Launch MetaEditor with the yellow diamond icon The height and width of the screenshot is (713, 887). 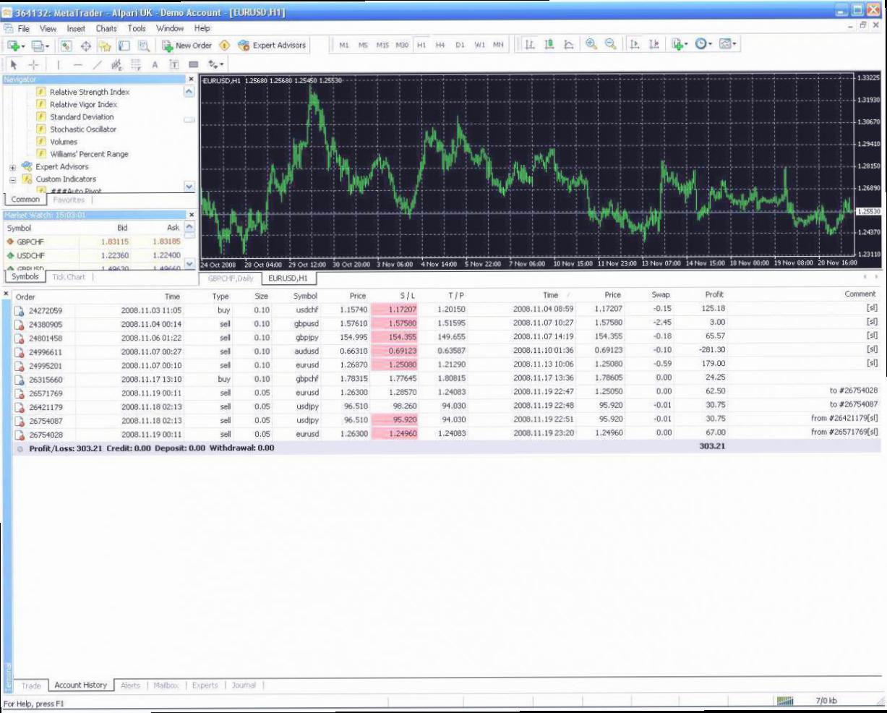(x=224, y=46)
